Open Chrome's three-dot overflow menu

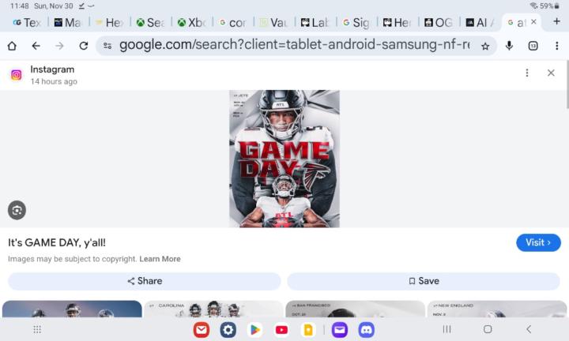[x=556, y=46]
